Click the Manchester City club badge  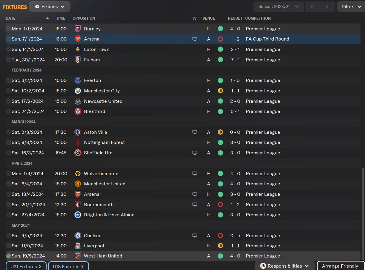(78, 91)
